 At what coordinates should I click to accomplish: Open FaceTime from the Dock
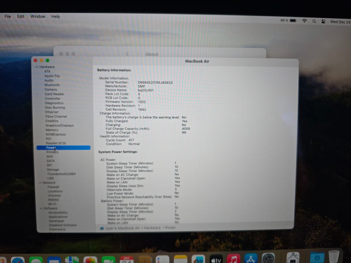tap(108, 260)
